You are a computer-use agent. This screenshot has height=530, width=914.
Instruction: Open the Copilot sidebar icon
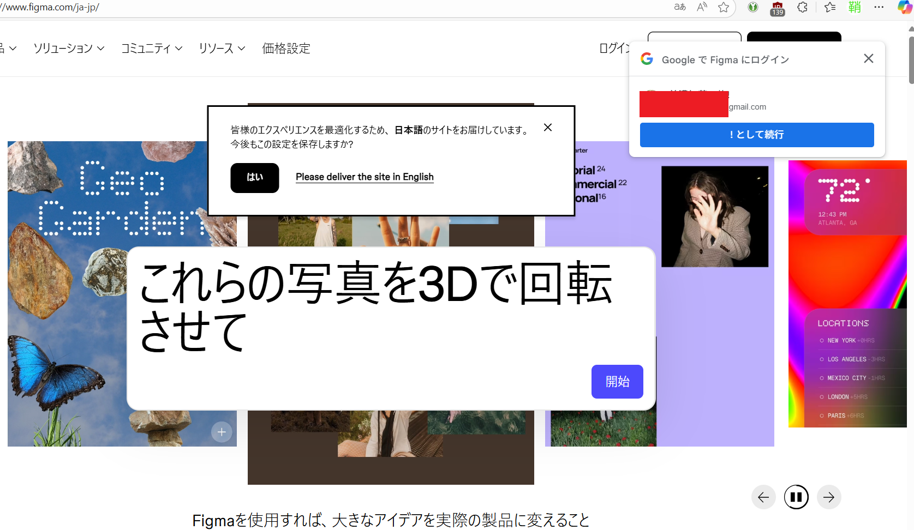point(904,8)
